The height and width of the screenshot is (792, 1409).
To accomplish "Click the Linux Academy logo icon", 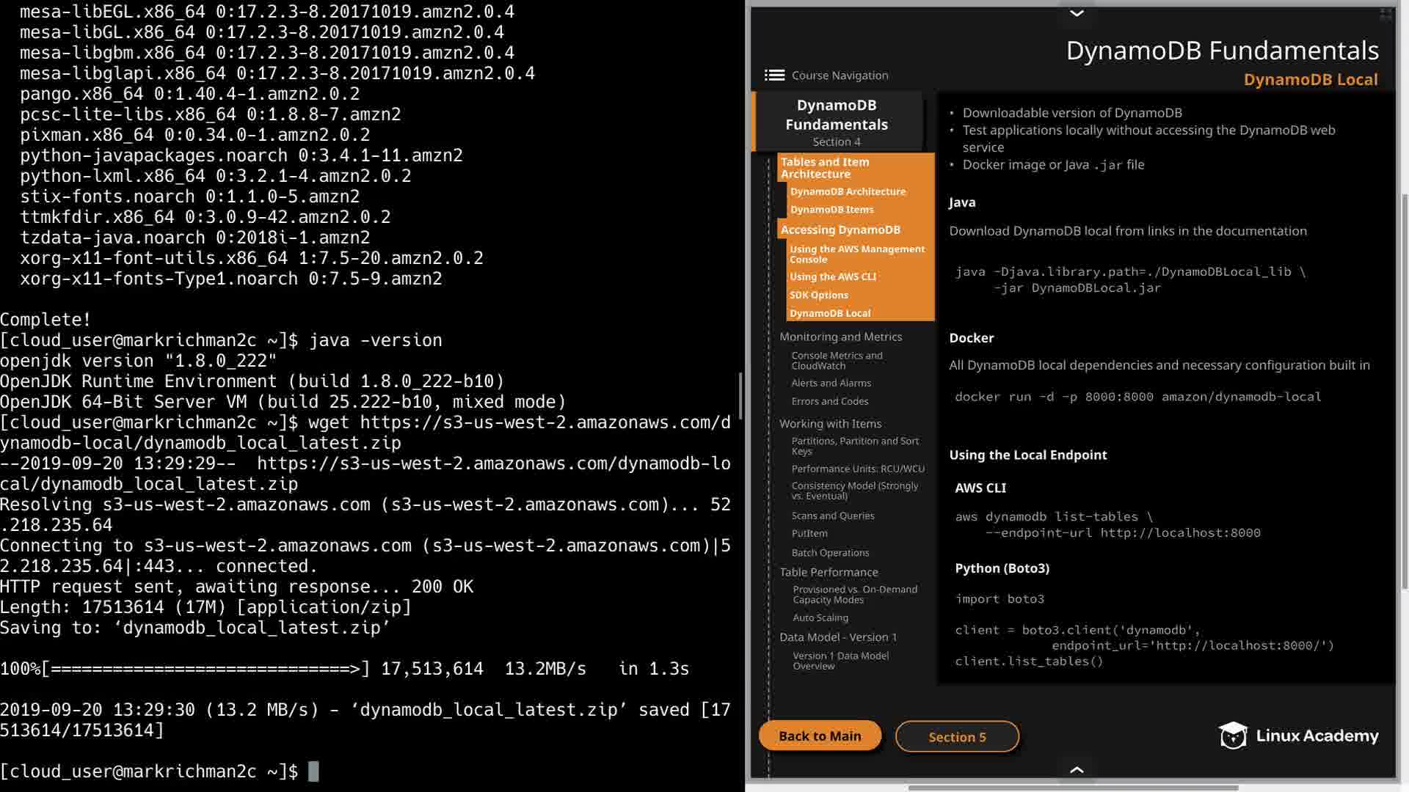I will tap(1233, 736).
